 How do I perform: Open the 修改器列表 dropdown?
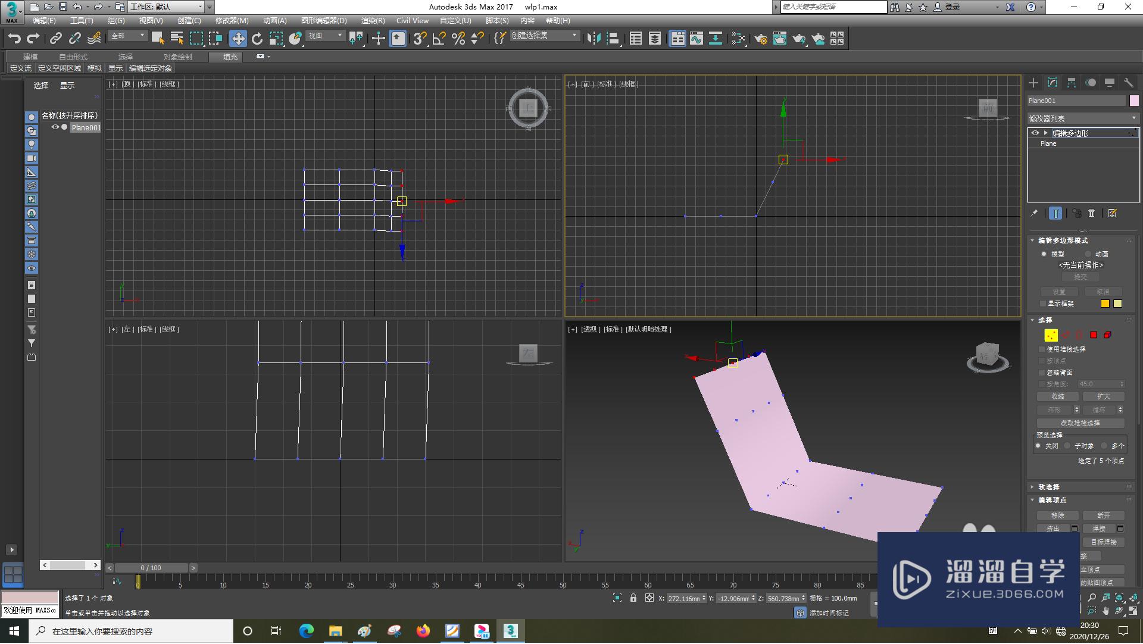pyautogui.click(x=1083, y=118)
